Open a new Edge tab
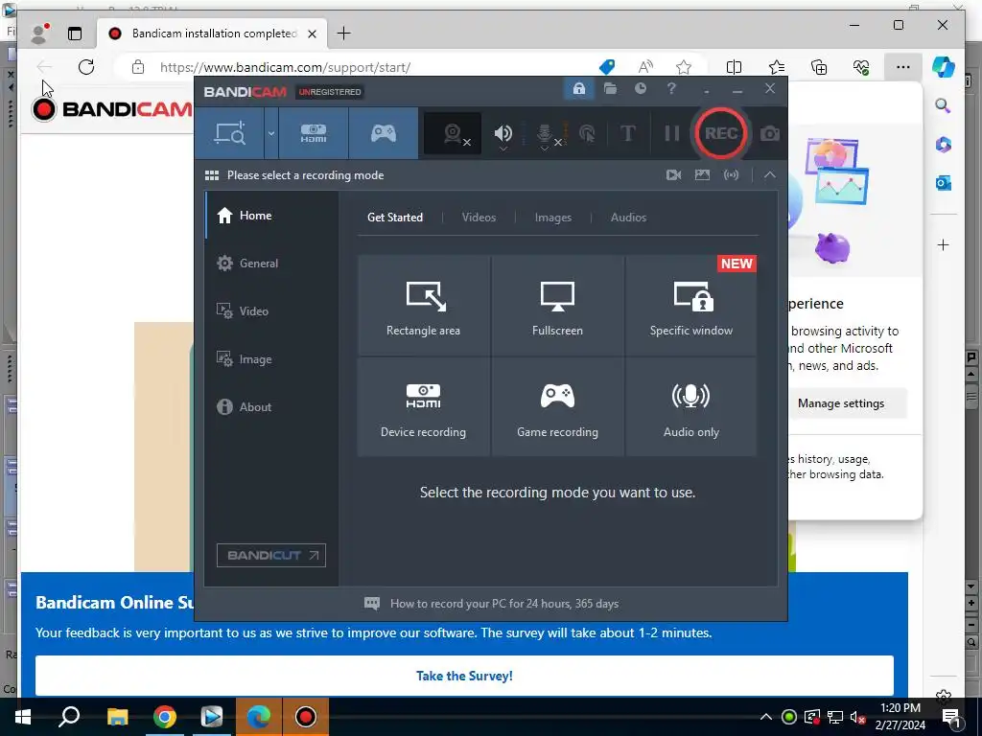Screen dimensions: 982x736 (x=344, y=34)
